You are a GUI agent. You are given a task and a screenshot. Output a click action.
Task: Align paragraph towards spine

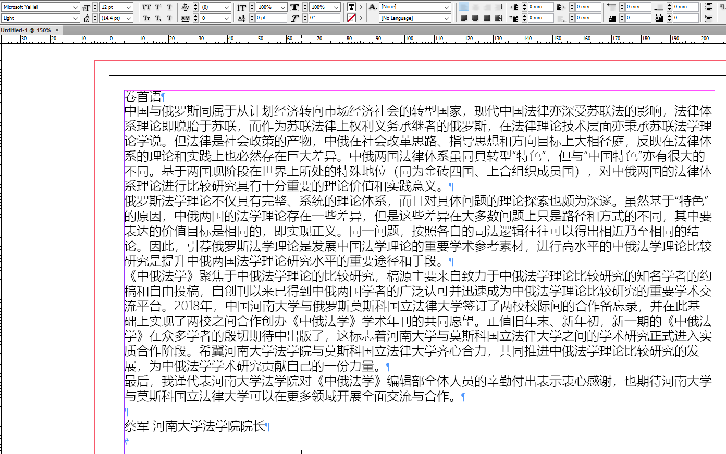498,7
